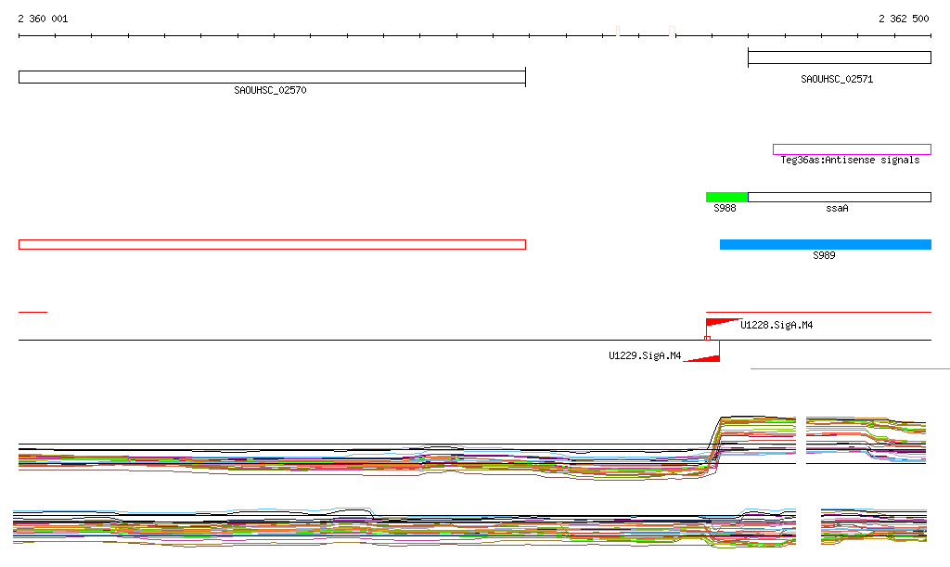
Task: Click the U1229.SigA.M4 label
Action: click(645, 355)
